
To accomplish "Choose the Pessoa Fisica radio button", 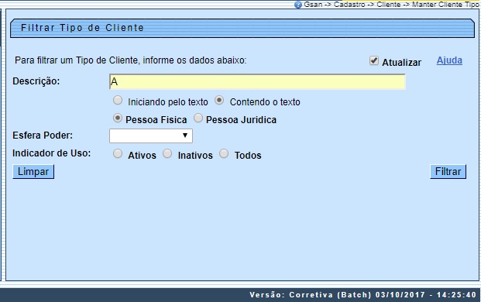I will (x=118, y=118).
